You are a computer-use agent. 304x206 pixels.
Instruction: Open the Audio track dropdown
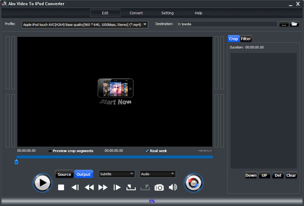158,174
